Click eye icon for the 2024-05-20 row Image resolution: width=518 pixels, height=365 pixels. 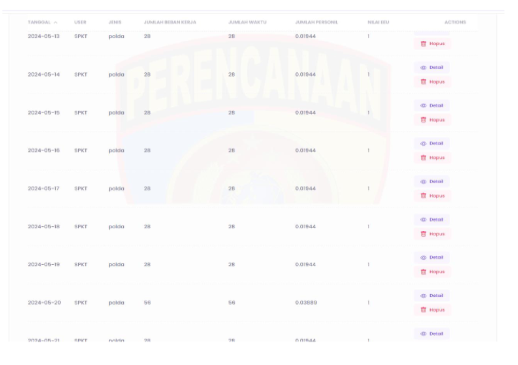click(x=423, y=296)
